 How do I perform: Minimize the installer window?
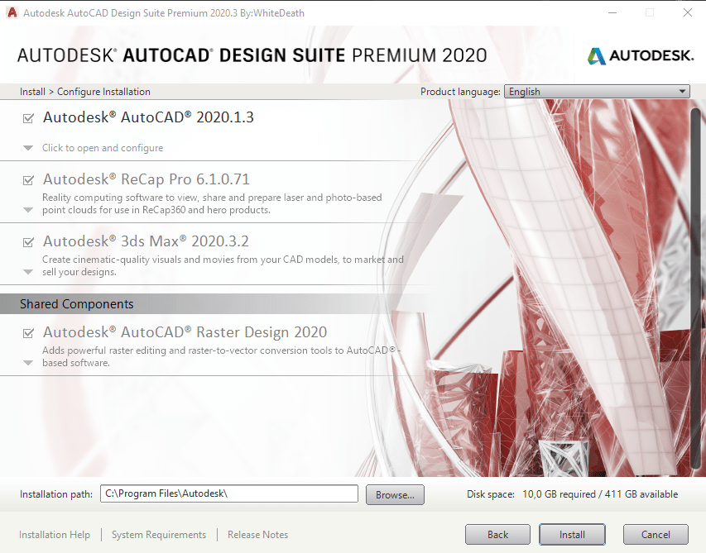coord(612,12)
